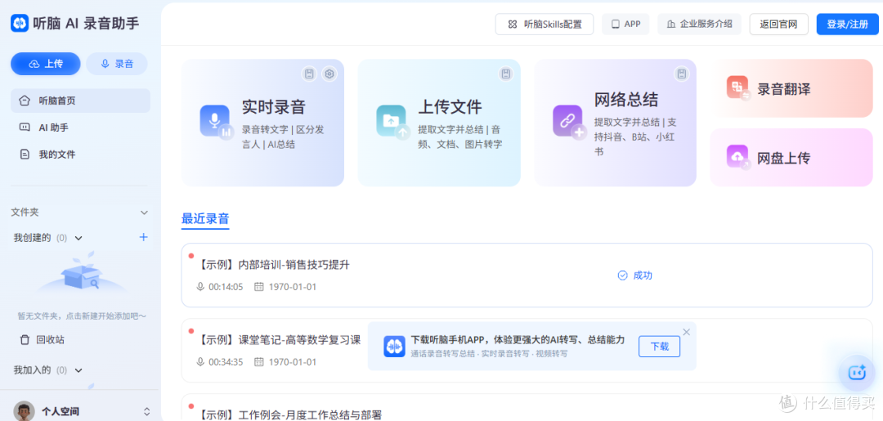Click the 上传 upload button
This screenshot has width=883, height=421.
[x=46, y=64]
